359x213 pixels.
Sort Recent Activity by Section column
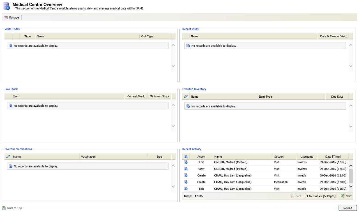[285, 157]
